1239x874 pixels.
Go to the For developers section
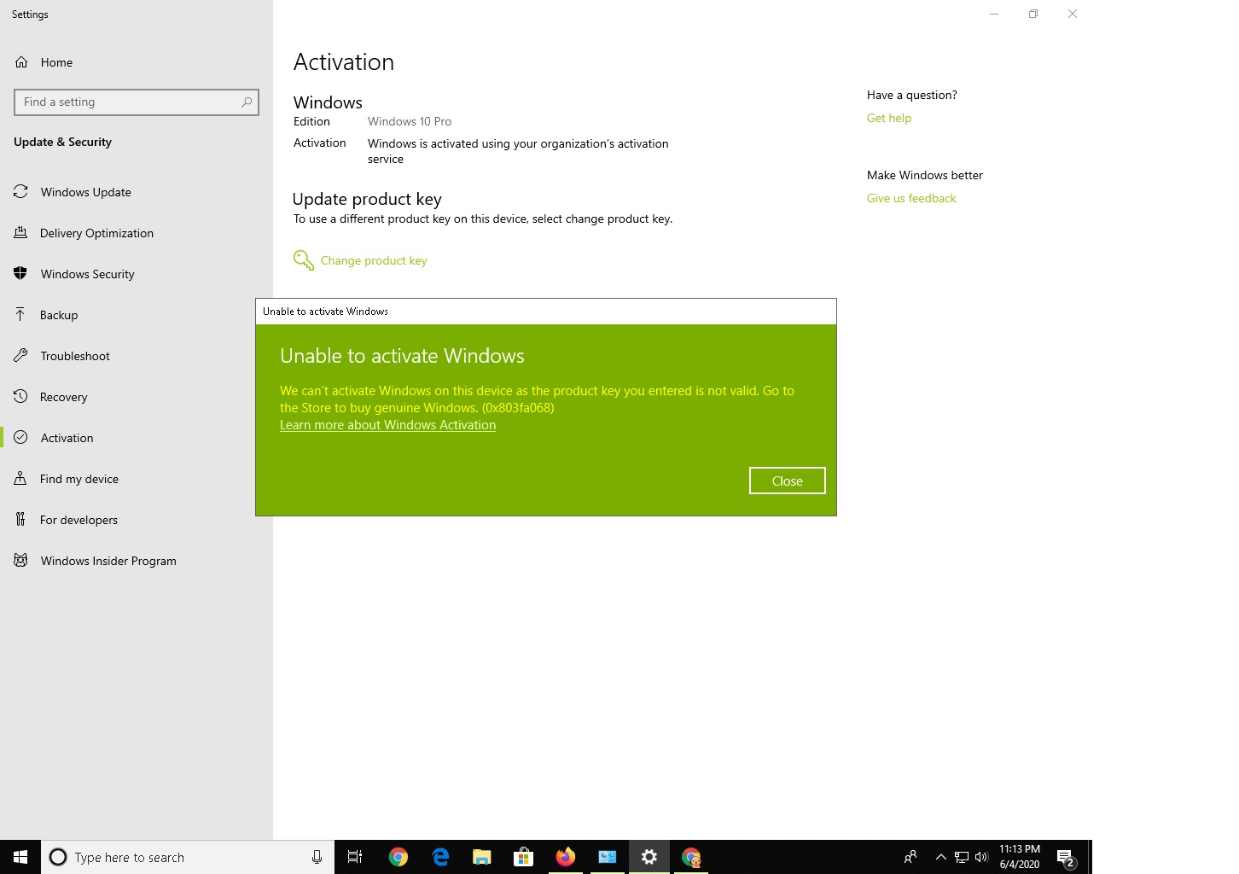pyautogui.click(x=79, y=520)
